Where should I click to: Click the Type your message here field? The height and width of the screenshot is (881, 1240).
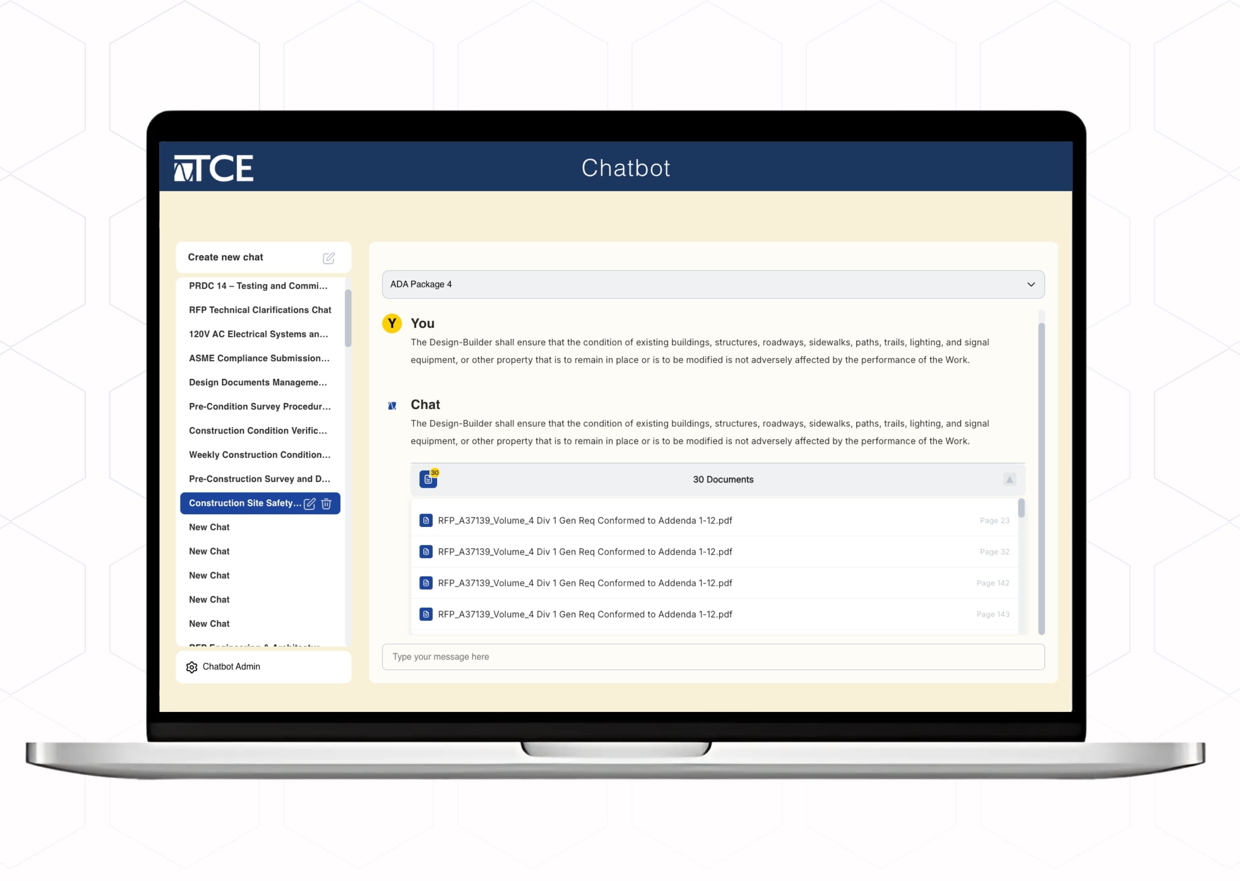tap(713, 657)
